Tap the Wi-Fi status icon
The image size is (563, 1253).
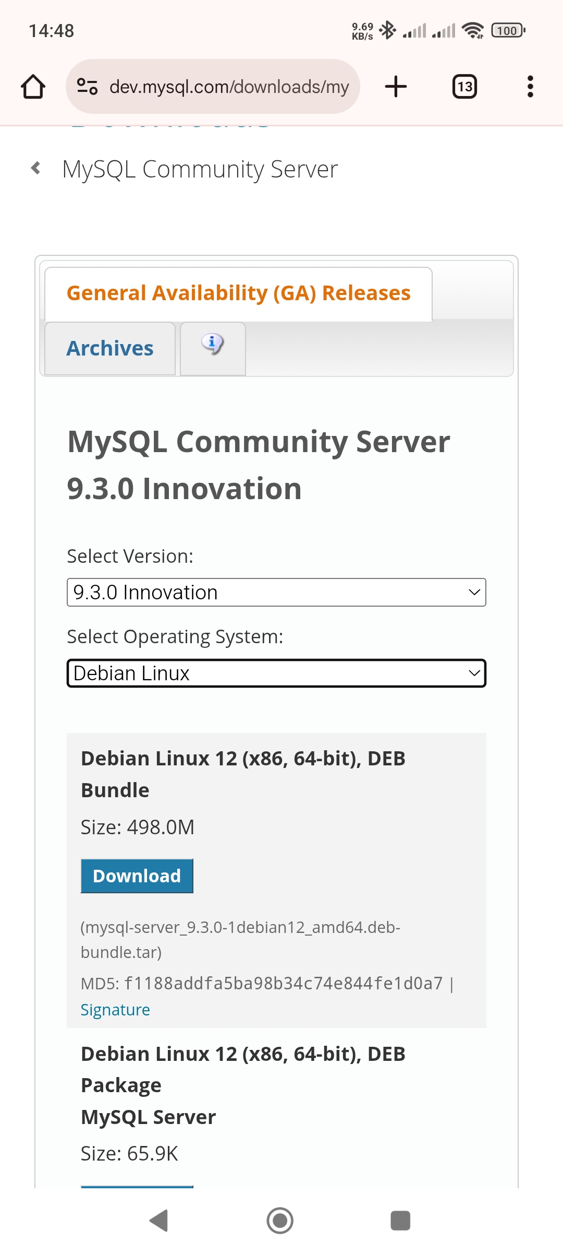tap(473, 31)
